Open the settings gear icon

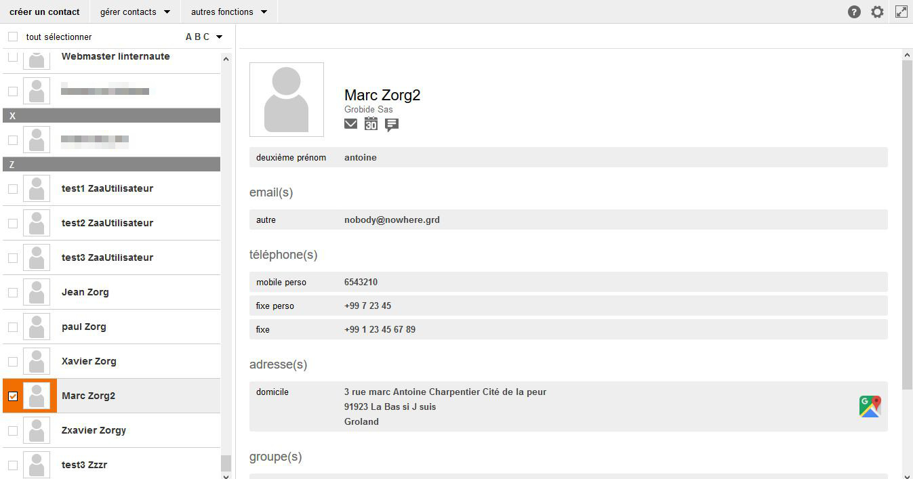point(877,12)
